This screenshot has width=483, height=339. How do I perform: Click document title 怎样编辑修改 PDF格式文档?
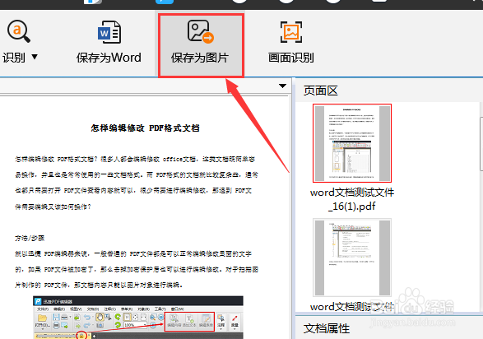(146, 128)
